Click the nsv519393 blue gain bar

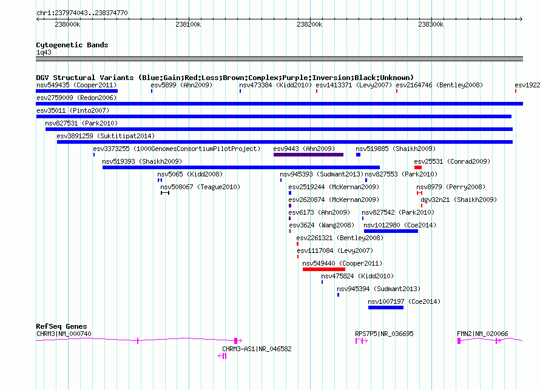click(x=241, y=167)
